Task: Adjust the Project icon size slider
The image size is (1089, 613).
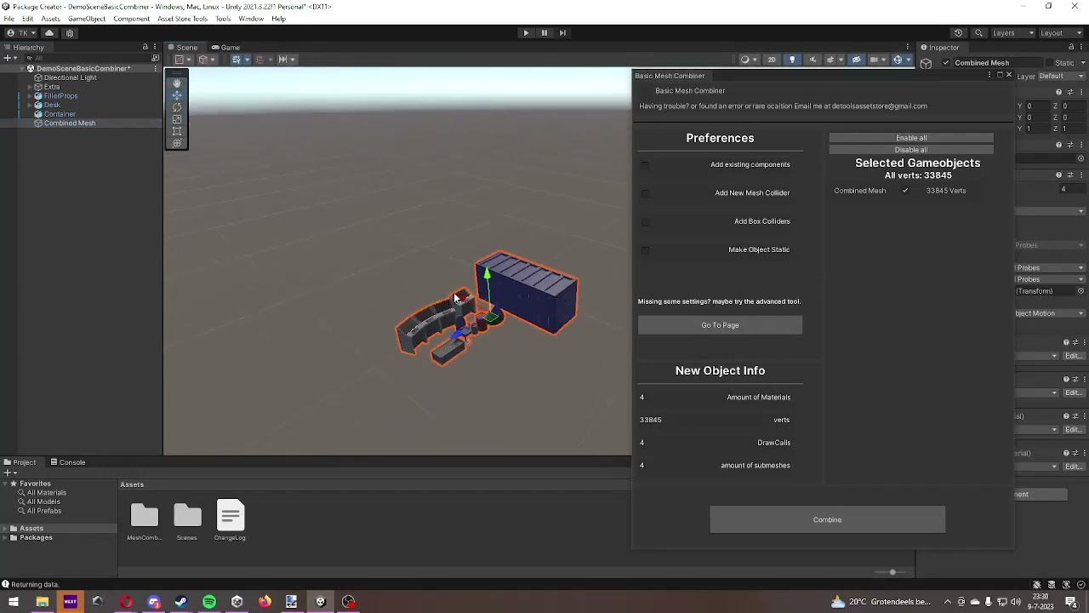Action: [x=892, y=572]
